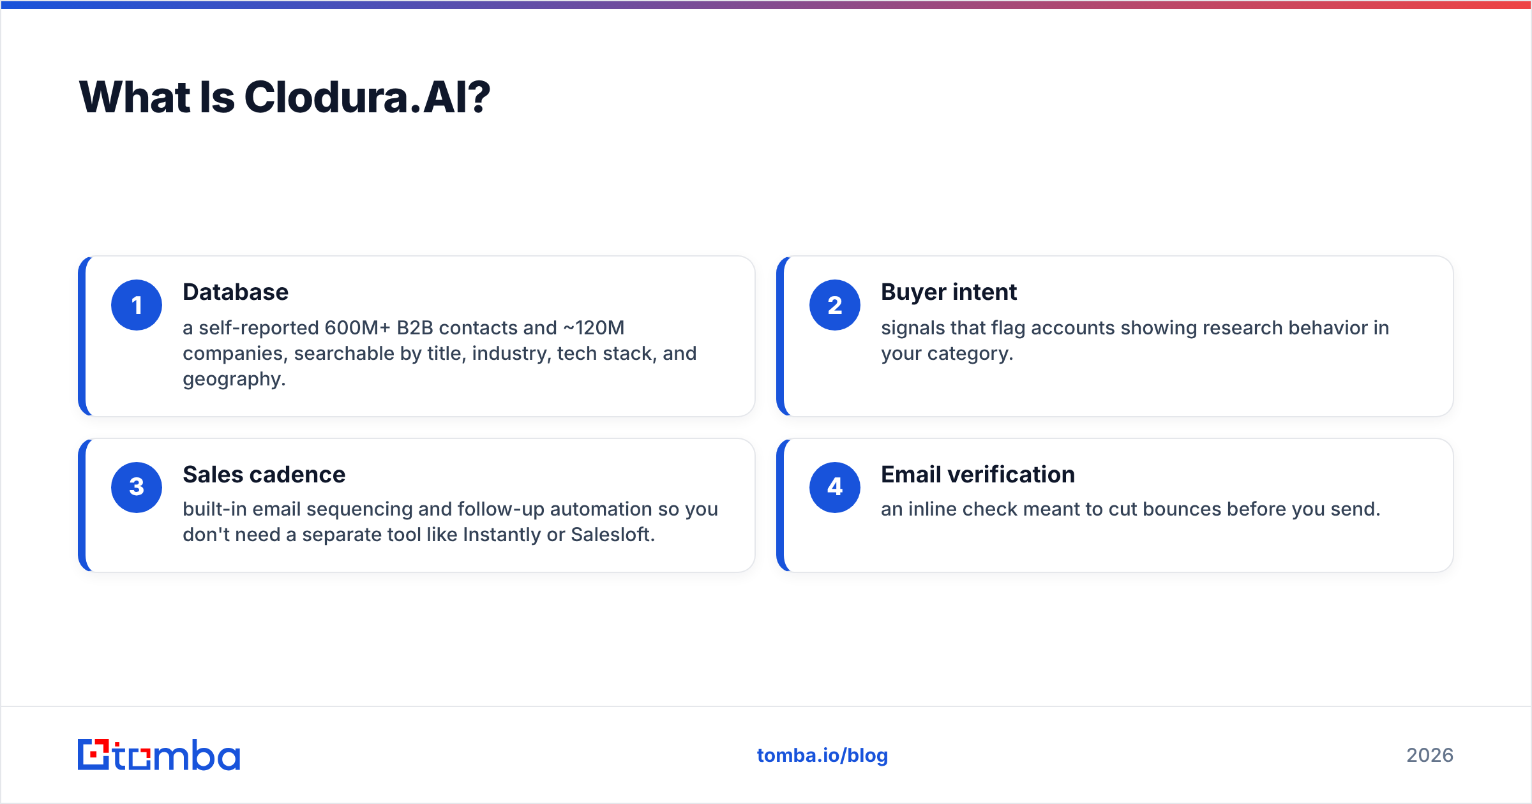Click the Tomba logo in the footer
This screenshot has width=1532, height=804.
click(x=159, y=755)
